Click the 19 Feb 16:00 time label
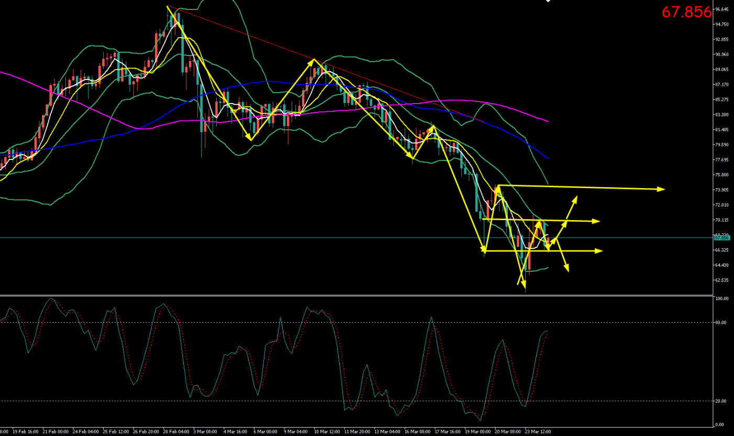734x436 pixels. coord(25,432)
